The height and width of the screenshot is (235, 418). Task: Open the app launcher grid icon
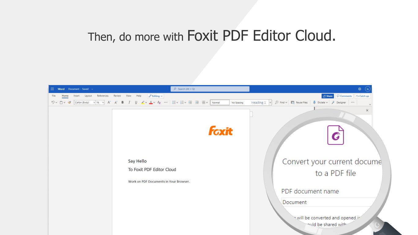(x=52, y=89)
